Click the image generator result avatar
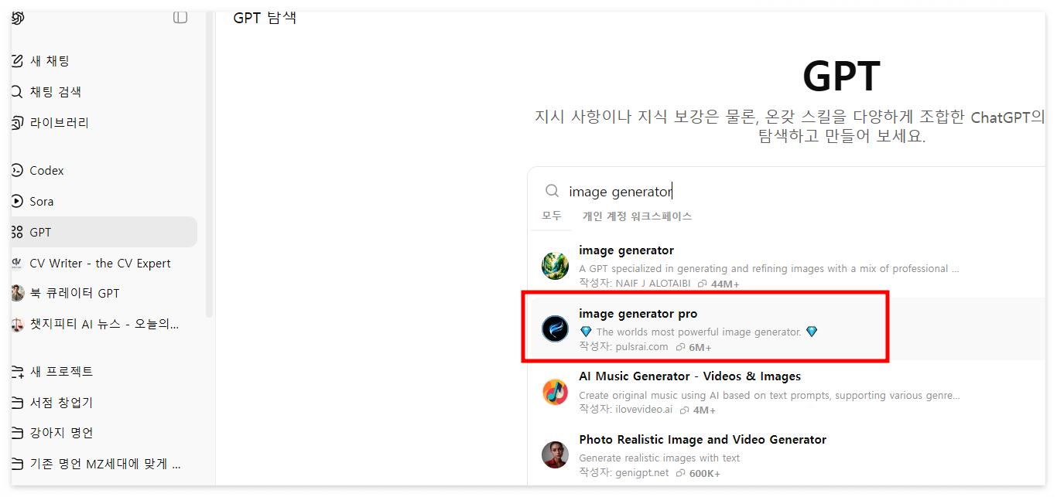Screen dimensions: 1057x497 [555, 266]
